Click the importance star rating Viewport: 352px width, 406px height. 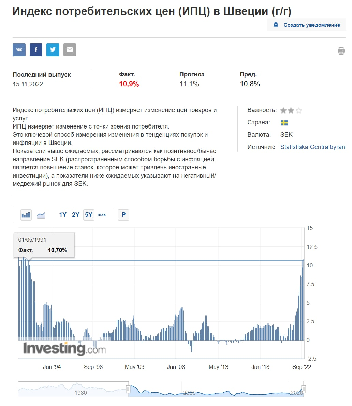point(291,110)
